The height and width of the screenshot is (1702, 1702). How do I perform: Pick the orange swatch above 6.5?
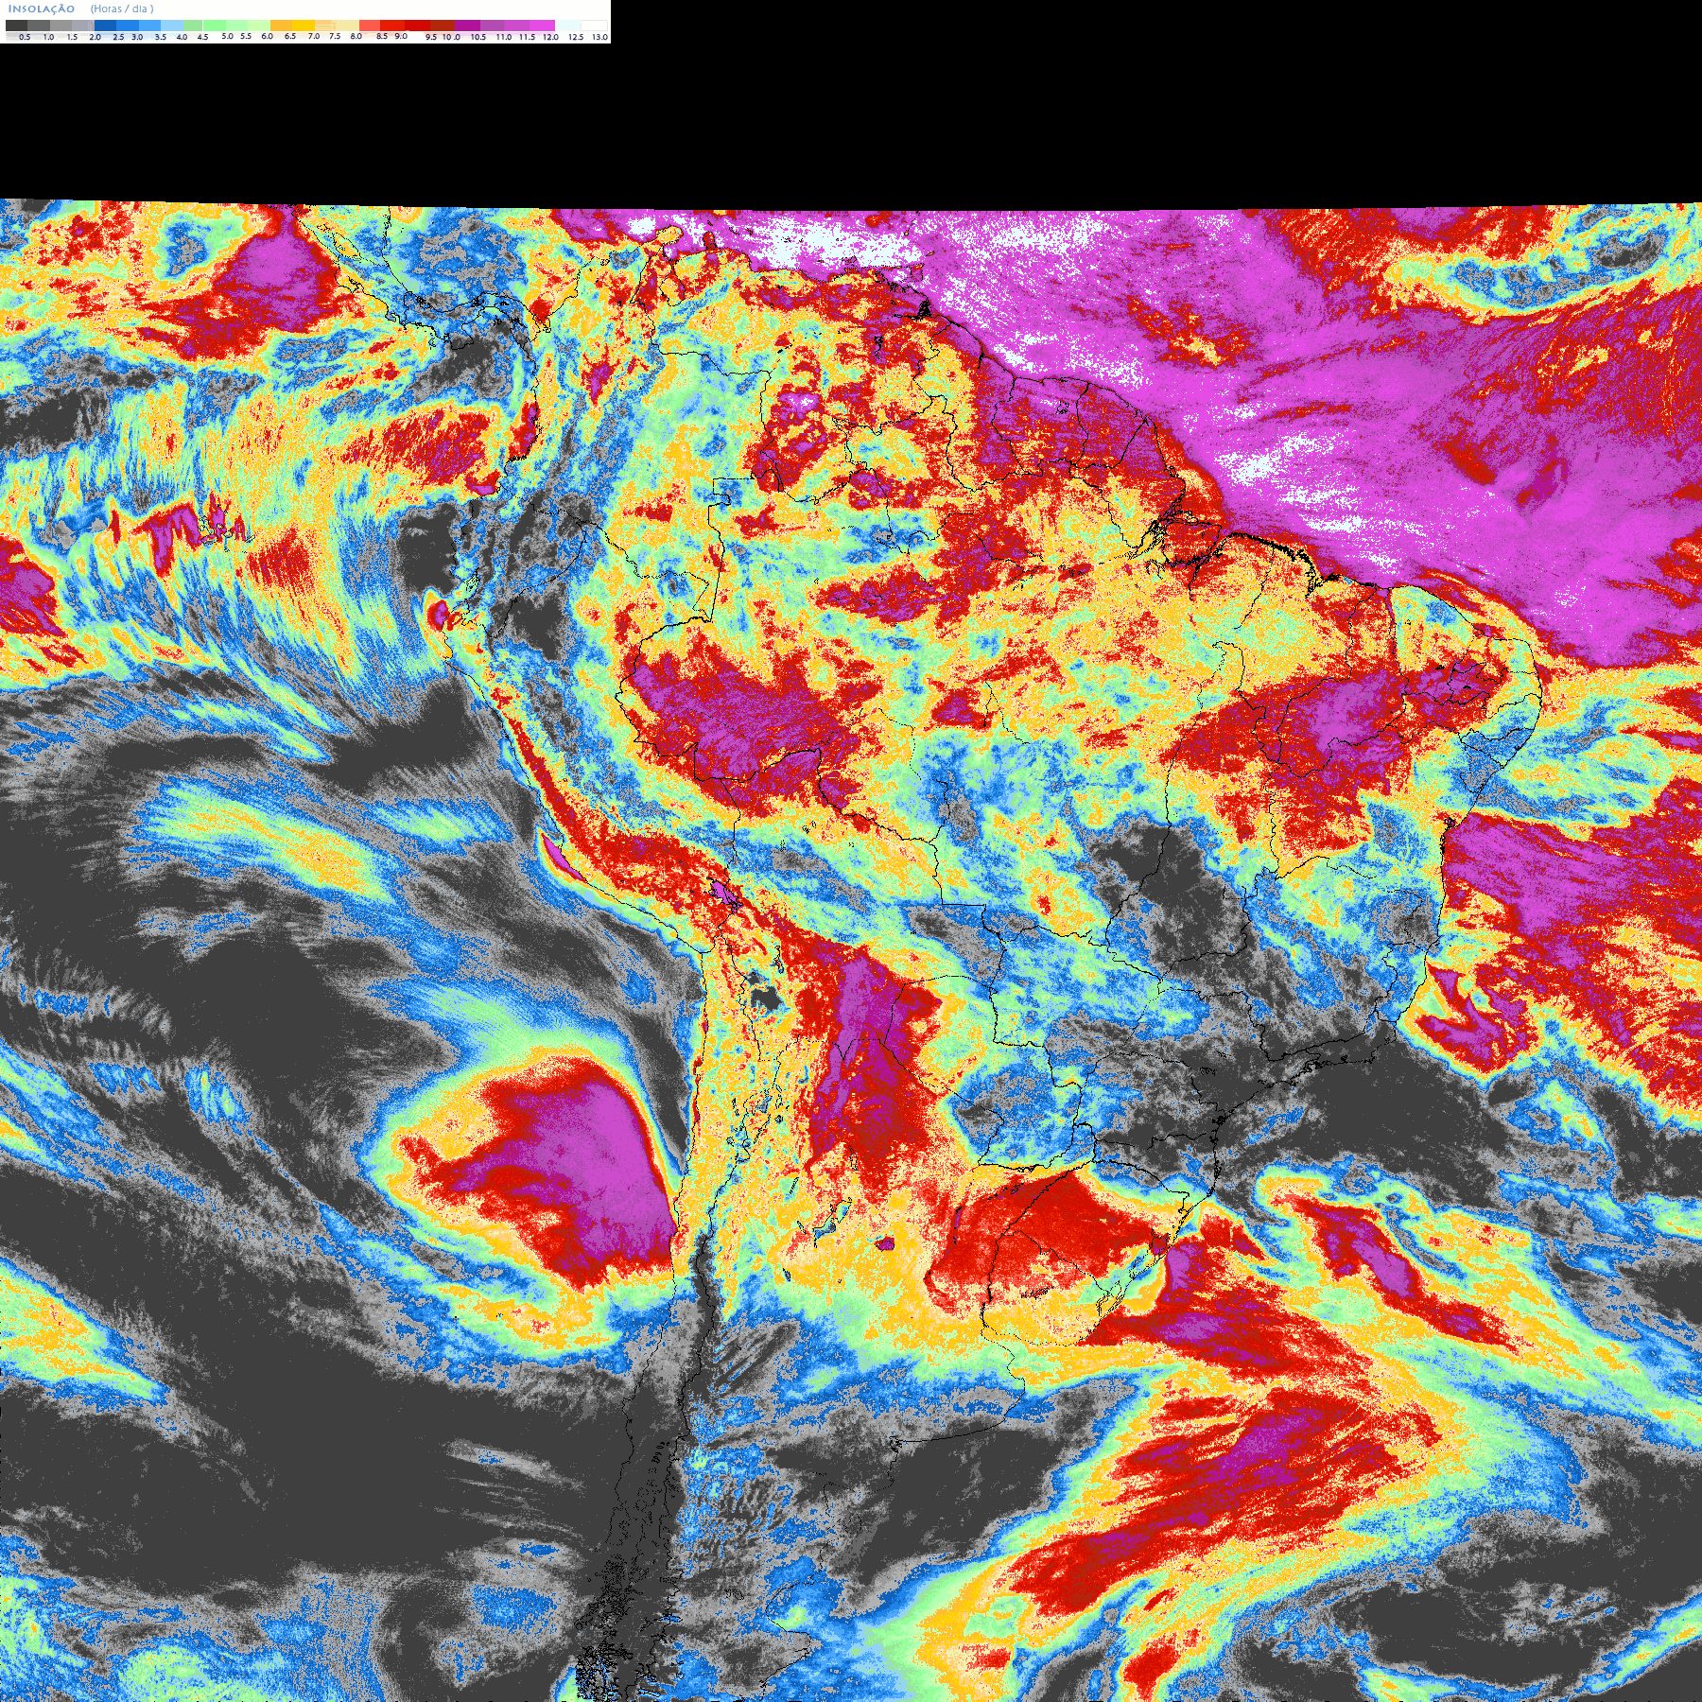(281, 26)
